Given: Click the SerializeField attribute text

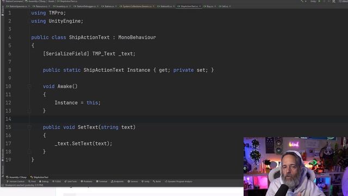Looking at the screenshot, I should coord(66,54).
